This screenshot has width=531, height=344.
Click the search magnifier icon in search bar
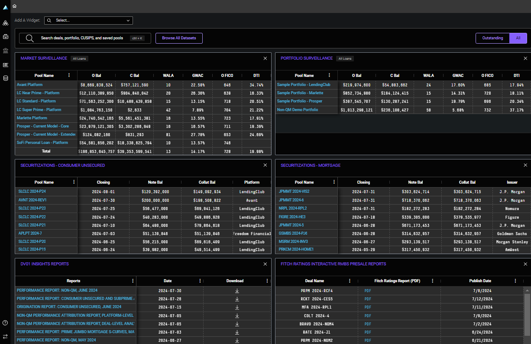pos(29,38)
